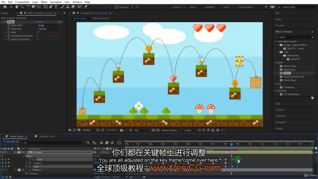The width and height of the screenshot is (318, 179).
Task: Expand the Bend property in Effect Controls
Action: pos(6,32)
